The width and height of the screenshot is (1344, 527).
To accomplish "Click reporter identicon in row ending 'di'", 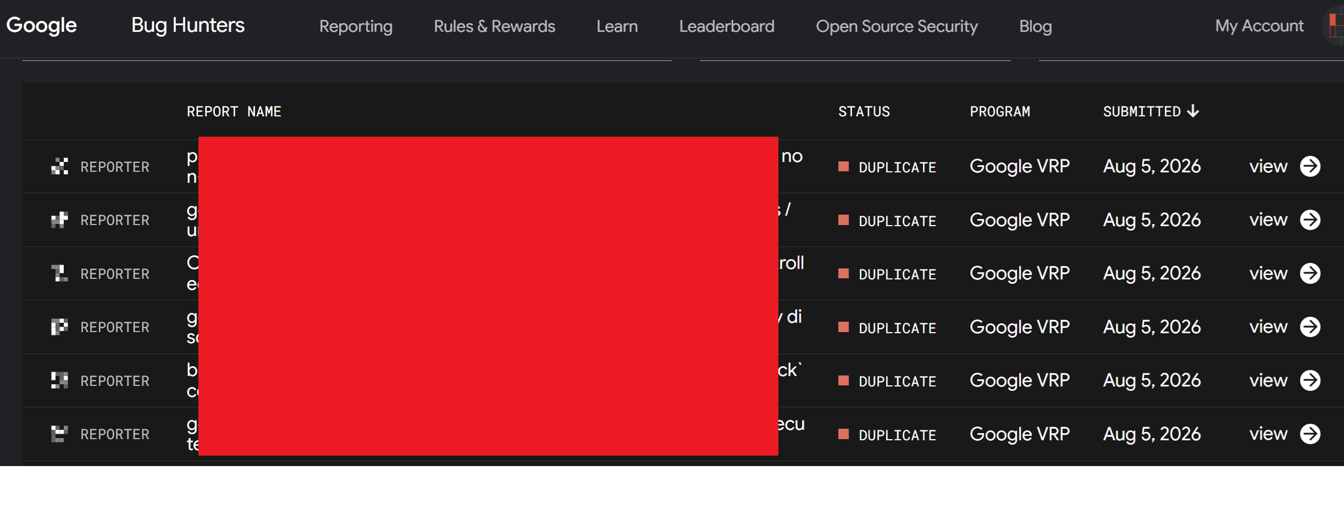I will click(x=59, y=327).
